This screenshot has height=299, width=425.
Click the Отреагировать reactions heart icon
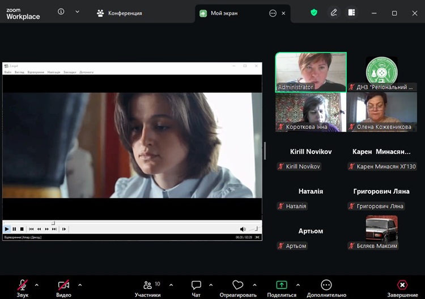click(x=238, y=285)
